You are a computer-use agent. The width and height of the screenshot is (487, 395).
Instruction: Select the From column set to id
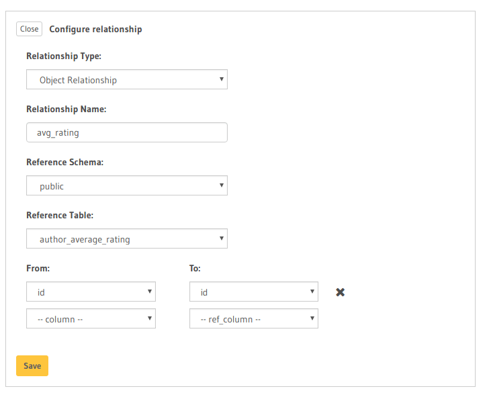tap(91, 292)
